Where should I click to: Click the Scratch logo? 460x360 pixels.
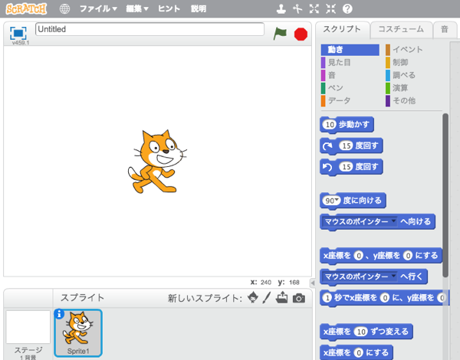tap(26, 8)
